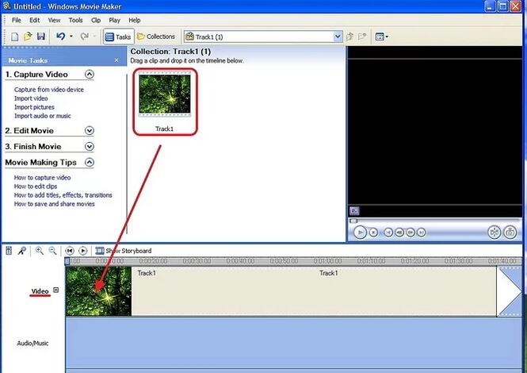Open the Edit menu
This screenshot has width=527, height=373.
tap(34, 20)
